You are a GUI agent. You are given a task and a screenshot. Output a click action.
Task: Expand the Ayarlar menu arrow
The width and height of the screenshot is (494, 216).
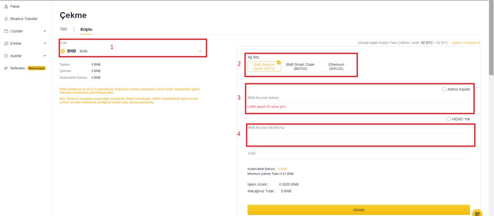pyautogui.click(x=44, y=56)
